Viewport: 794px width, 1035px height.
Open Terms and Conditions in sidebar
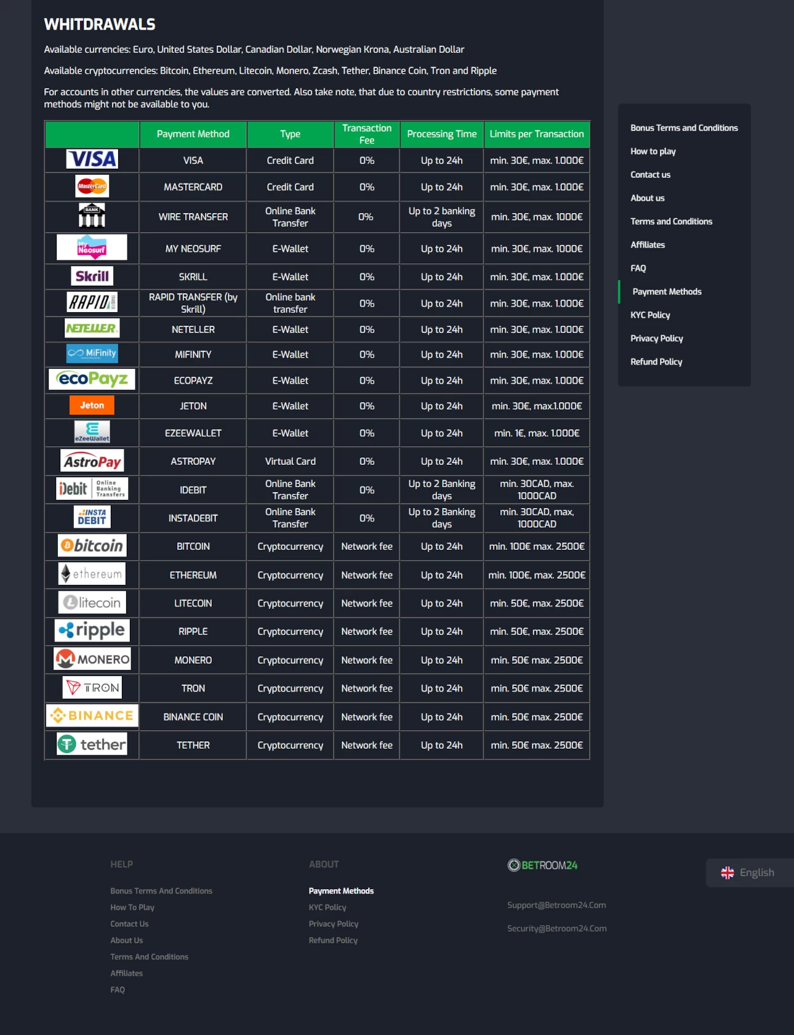pos(672,222)
